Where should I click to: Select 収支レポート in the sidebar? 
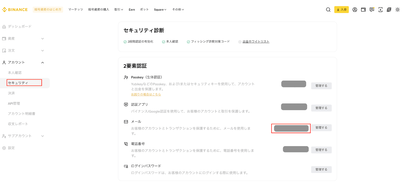pyautogui.click(x=18, y=124)
